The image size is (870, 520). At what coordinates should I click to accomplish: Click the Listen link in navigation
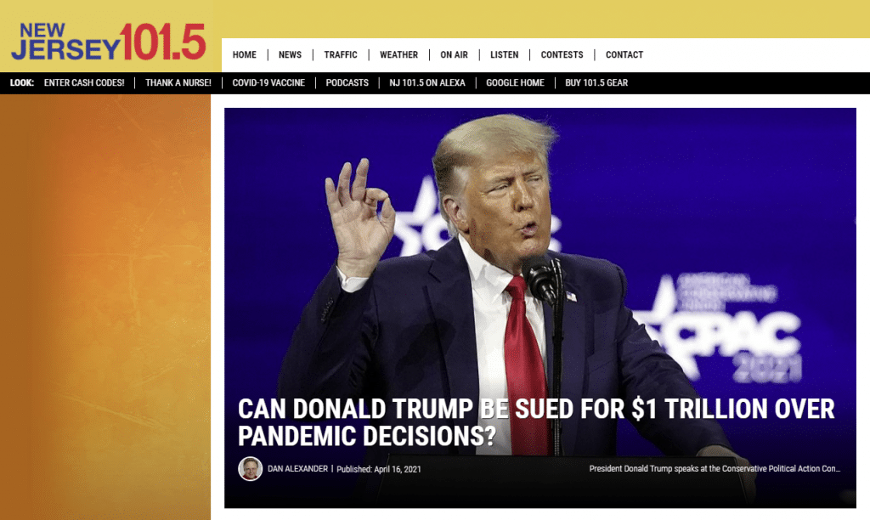pyautogui.click(x=505, y=55)
